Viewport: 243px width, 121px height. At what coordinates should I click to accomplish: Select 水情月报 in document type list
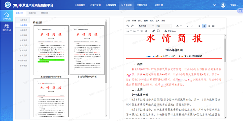coord(23,55)
